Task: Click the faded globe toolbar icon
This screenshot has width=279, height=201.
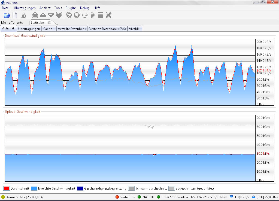Action: [85, 15]
